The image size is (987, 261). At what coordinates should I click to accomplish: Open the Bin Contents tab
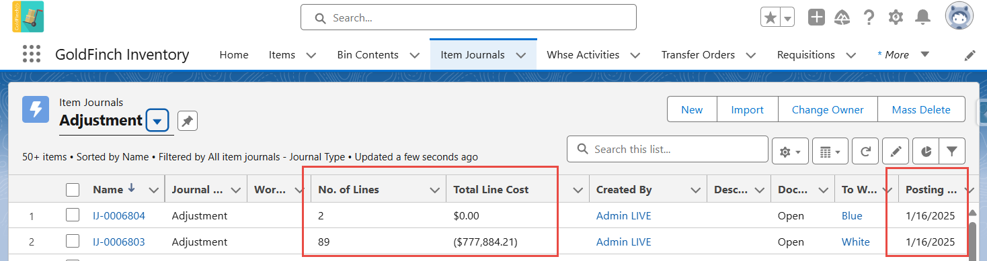pos(368,55)
